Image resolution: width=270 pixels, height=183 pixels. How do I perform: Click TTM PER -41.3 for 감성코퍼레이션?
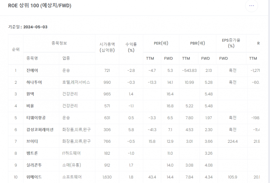152,130
